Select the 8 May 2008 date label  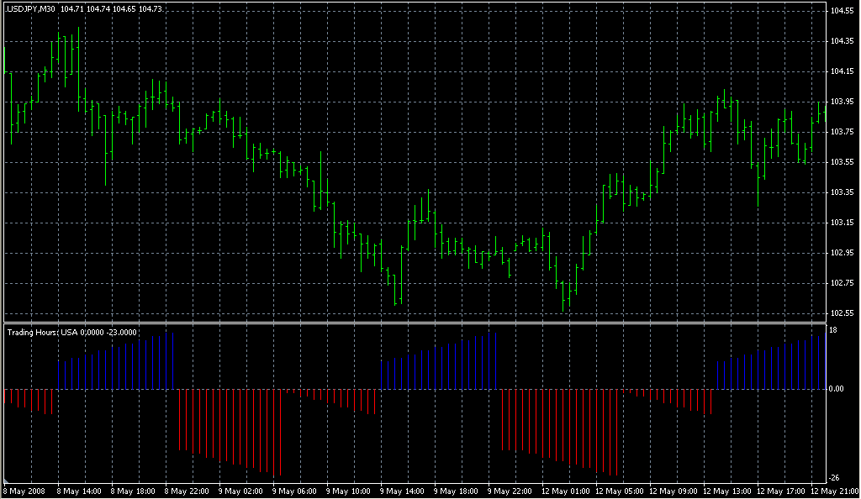click(24, 491)
